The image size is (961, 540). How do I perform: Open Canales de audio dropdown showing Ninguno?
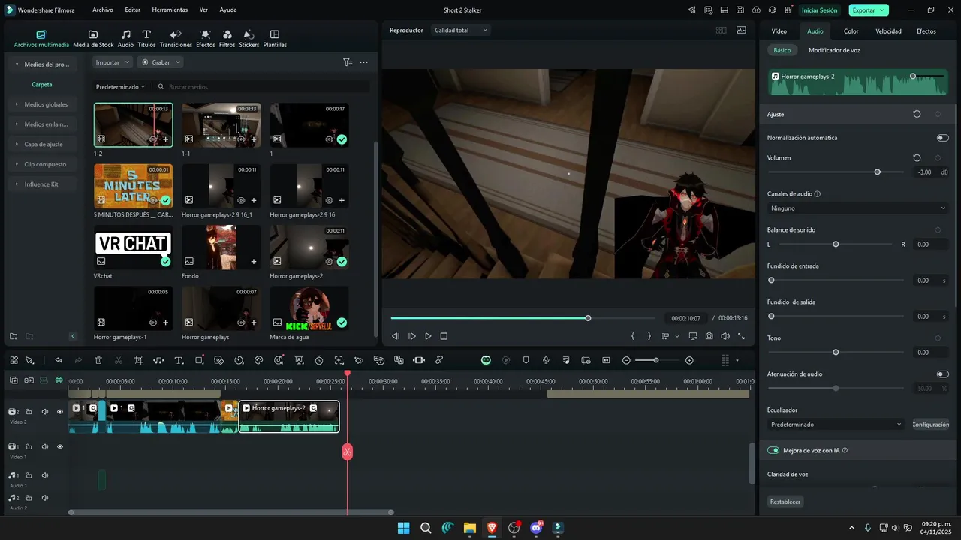click(858, 208)
